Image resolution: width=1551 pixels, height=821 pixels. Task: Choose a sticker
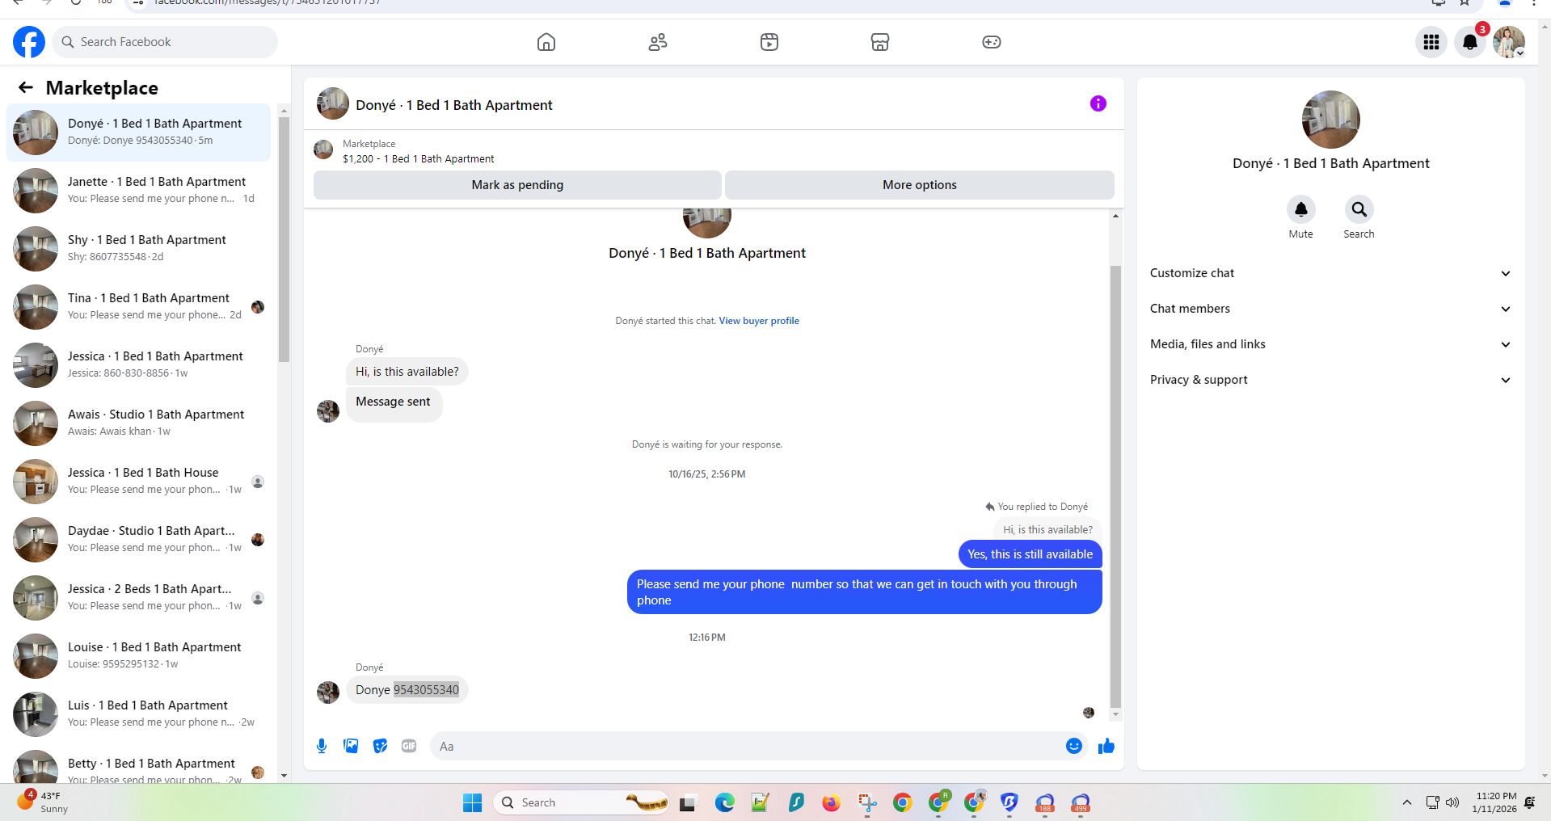click(380, 746)
